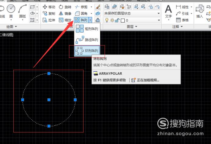
Task: Select the Linear (线性) dimension tool
Action: click(182, 7)
